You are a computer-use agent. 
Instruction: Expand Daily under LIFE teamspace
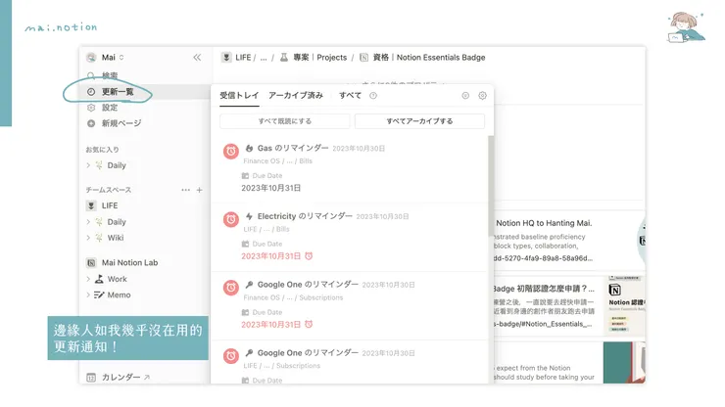tap(88, 222)
